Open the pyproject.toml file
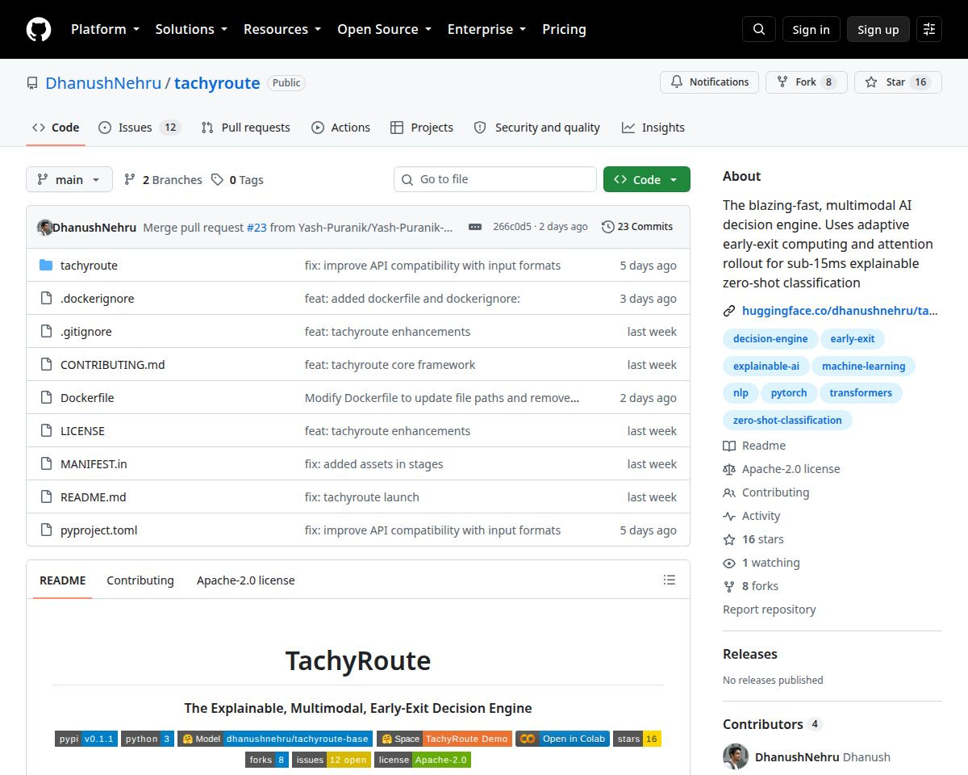 point(99,530)
